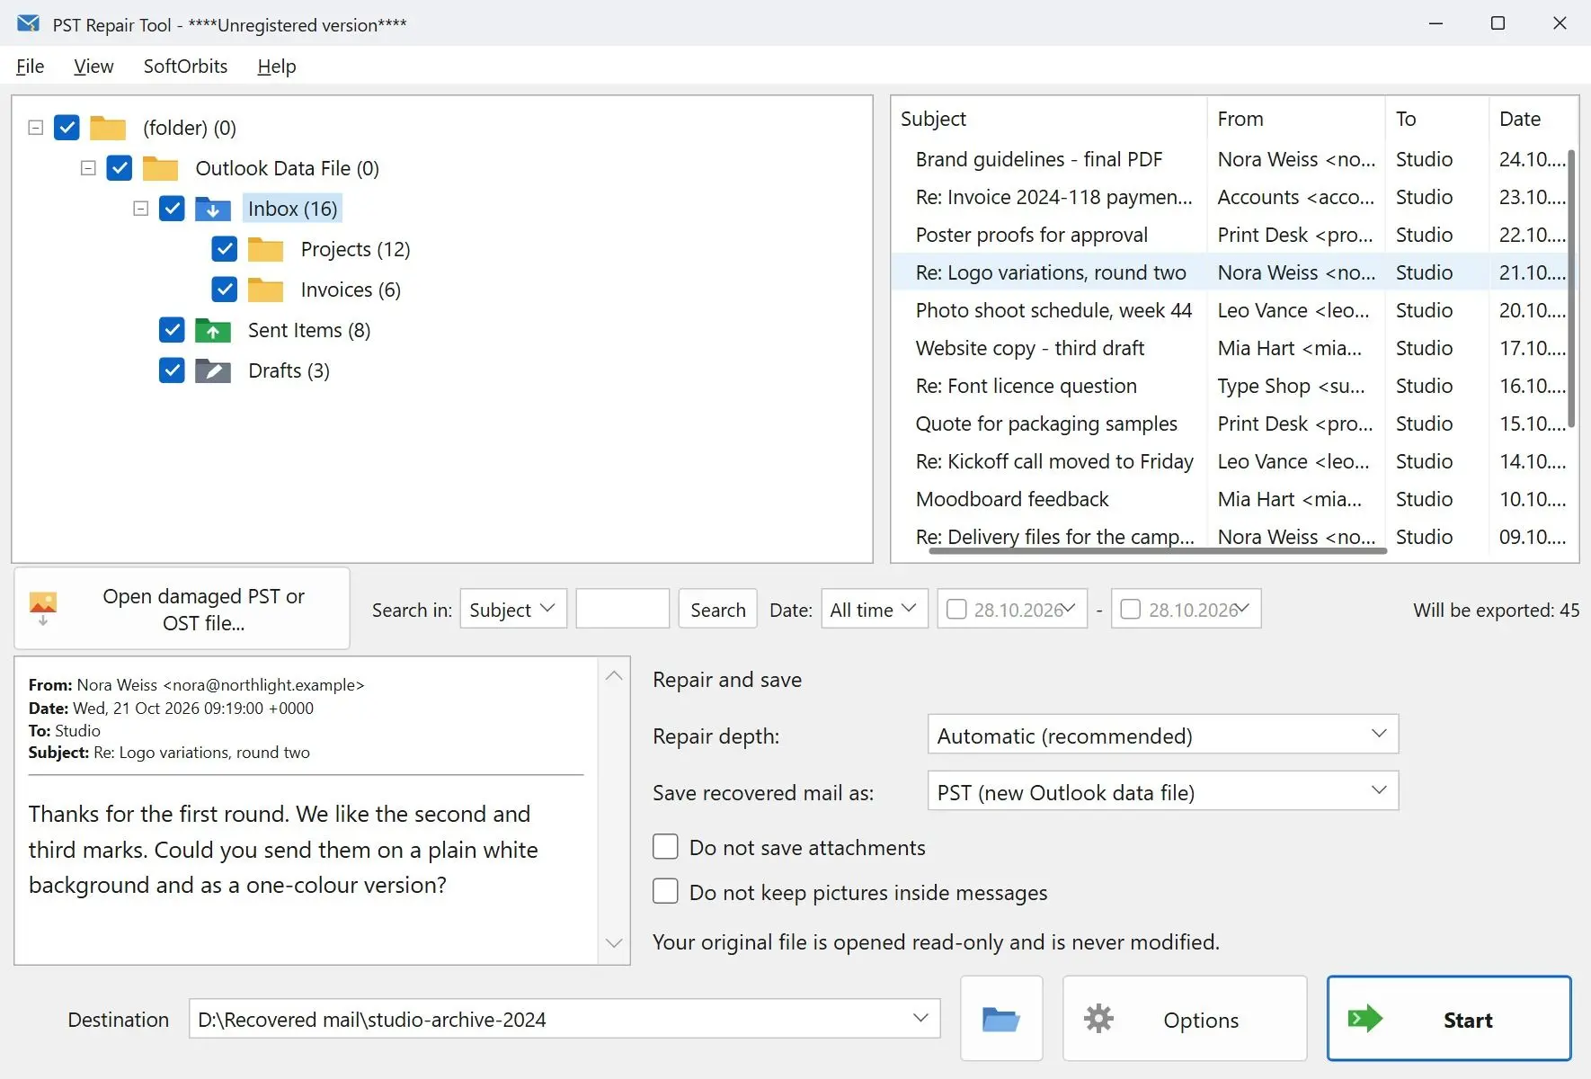Viewport: 1591px width, 1079px height.
Task: Click the green arrow icon on Start
Action: click(1365, 1019)
